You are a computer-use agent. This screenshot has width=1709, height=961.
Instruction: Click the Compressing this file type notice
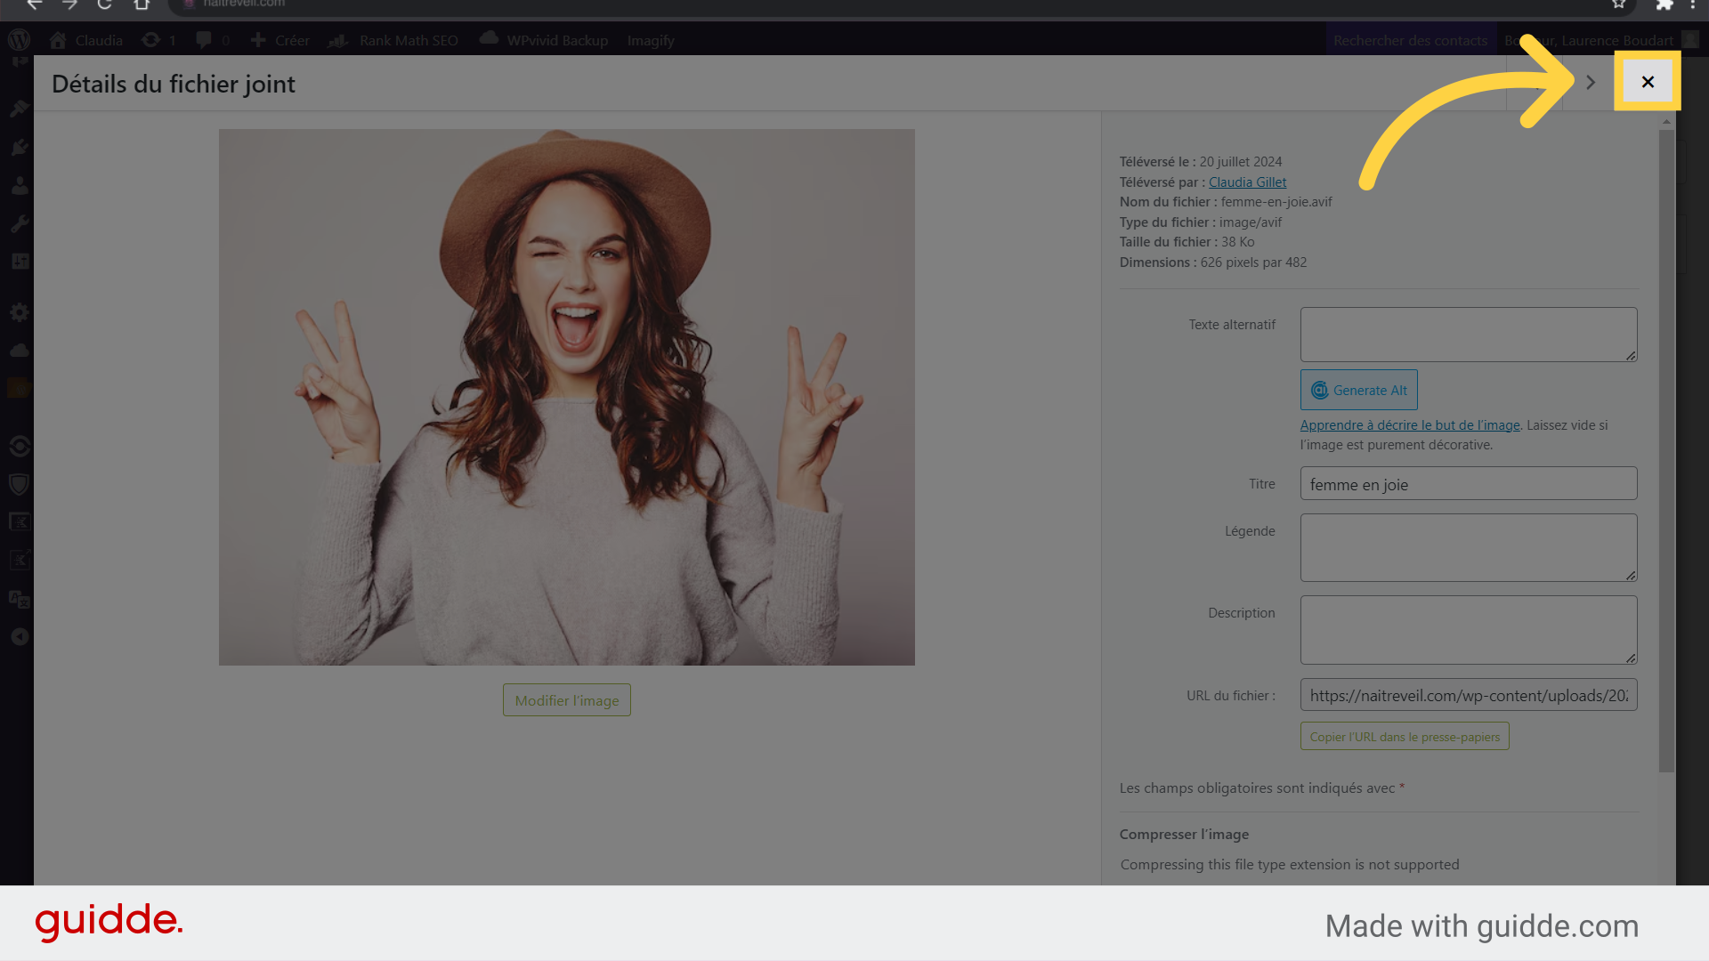click(x=1290, y=865)
